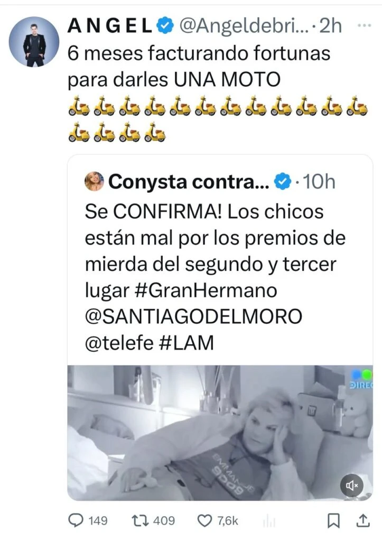This screenshot has width=382, height=541.
Task: View tweet analytics bar chart icon
Action: 269,520
